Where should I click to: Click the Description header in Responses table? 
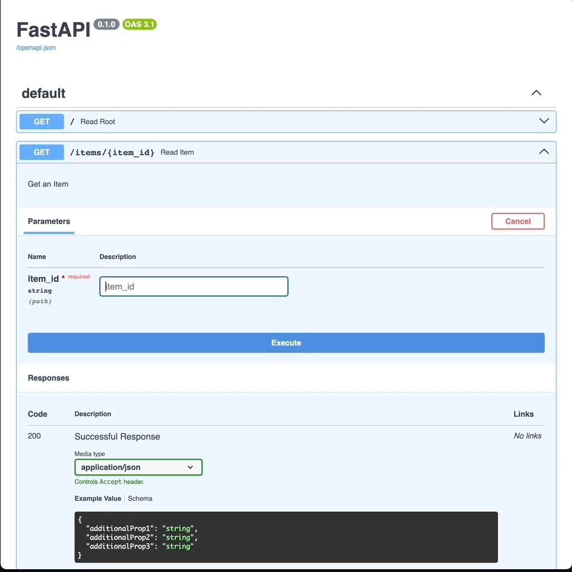pyautogui.click(x=93, y=414)
